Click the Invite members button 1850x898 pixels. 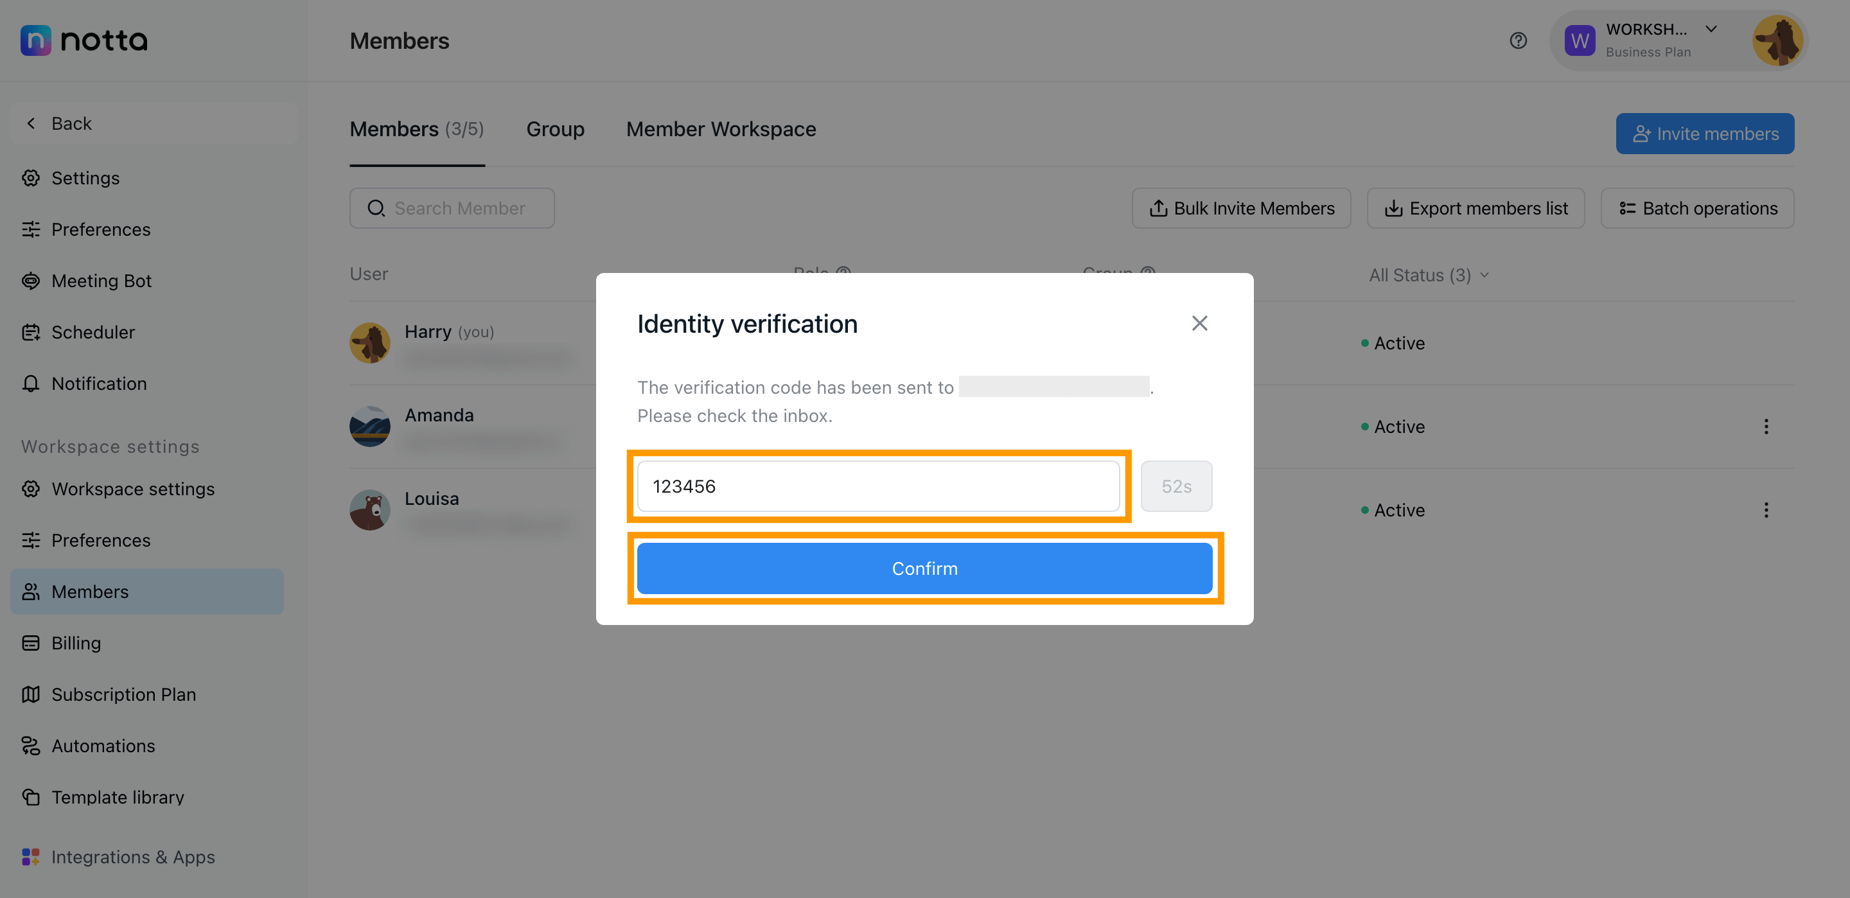(1705, 134)
